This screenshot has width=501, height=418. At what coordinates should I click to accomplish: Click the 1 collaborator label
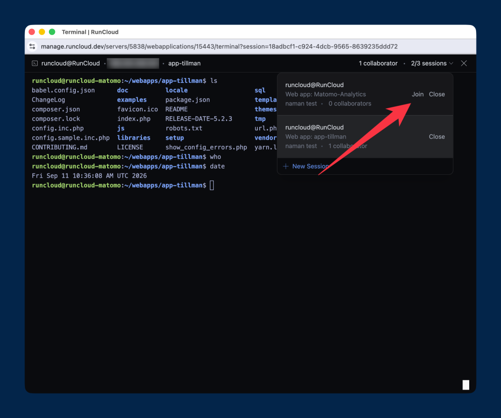[x=378, y=63]
